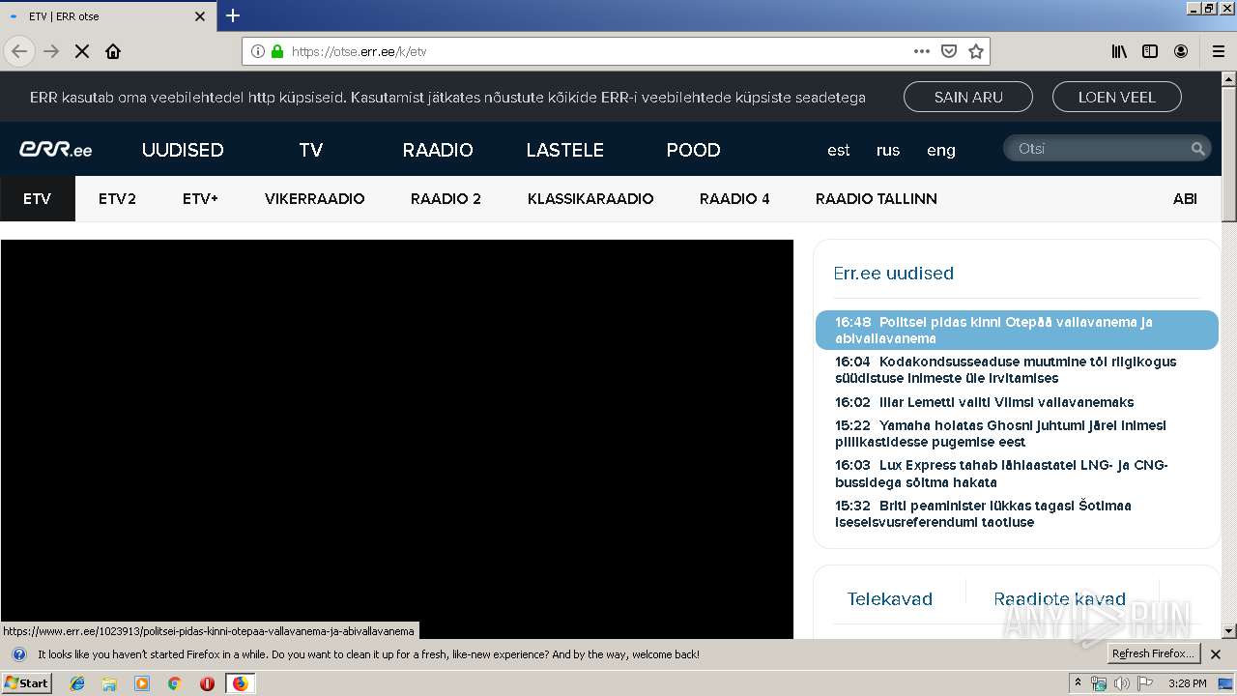Go back using the browser back arrow
This screenshot has height=696, width=1237.
[19, 51]
